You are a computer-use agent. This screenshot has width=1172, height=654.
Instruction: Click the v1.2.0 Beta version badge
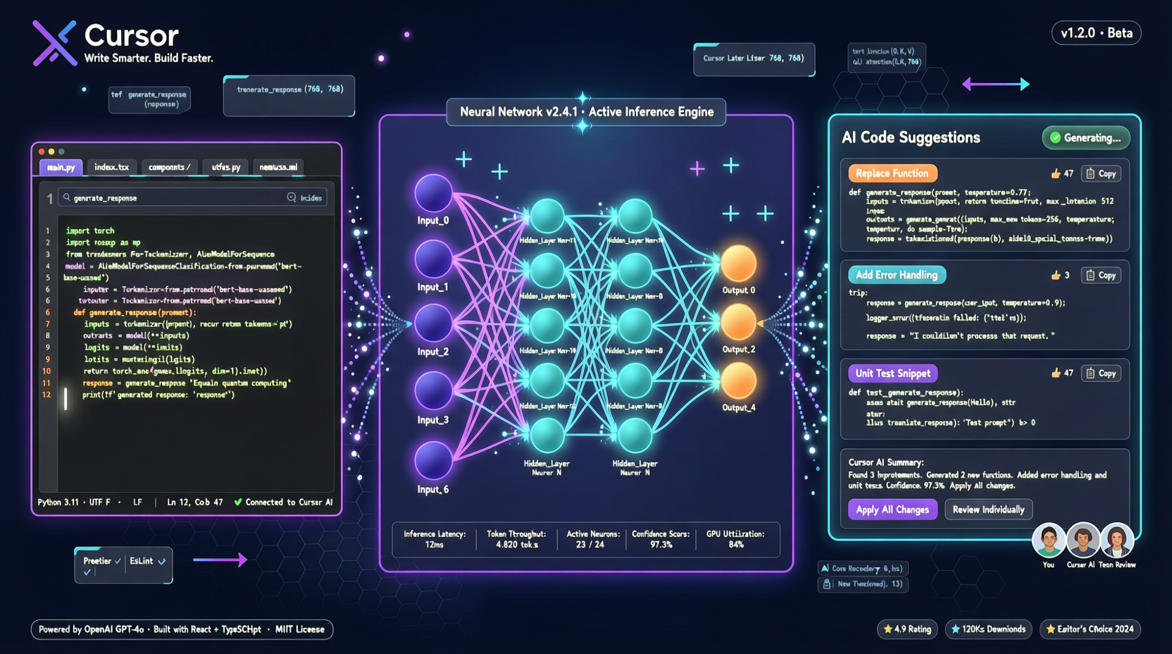[1096, 33]
